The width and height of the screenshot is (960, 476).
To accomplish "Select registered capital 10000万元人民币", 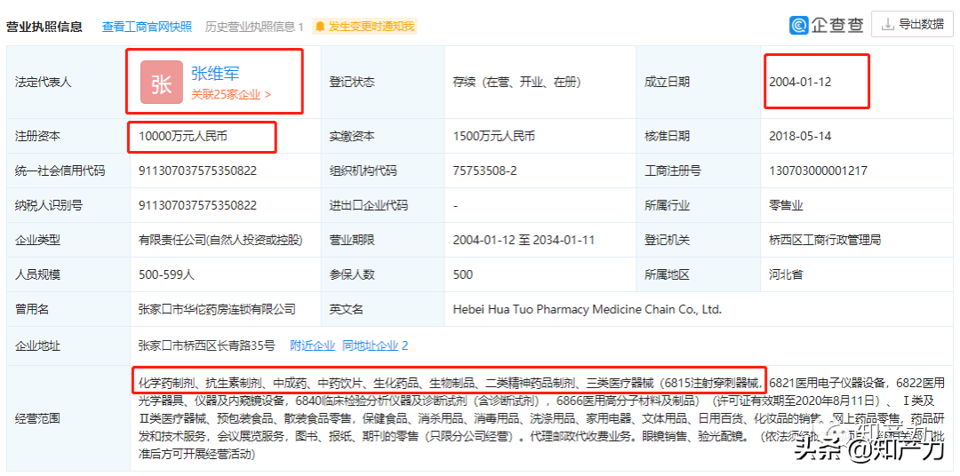I will pyautogui.click(x=183, y=136).
